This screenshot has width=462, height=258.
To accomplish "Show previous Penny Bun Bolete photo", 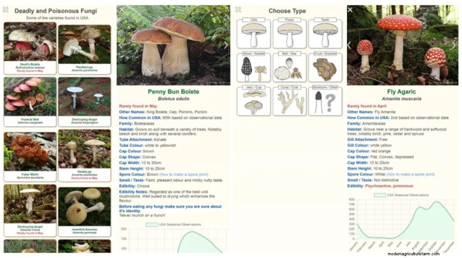I will [x=120, y=45].
